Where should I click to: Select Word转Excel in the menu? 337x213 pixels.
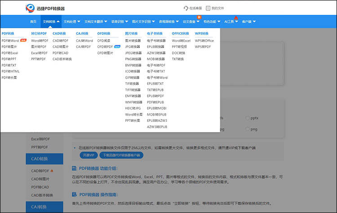181,40
